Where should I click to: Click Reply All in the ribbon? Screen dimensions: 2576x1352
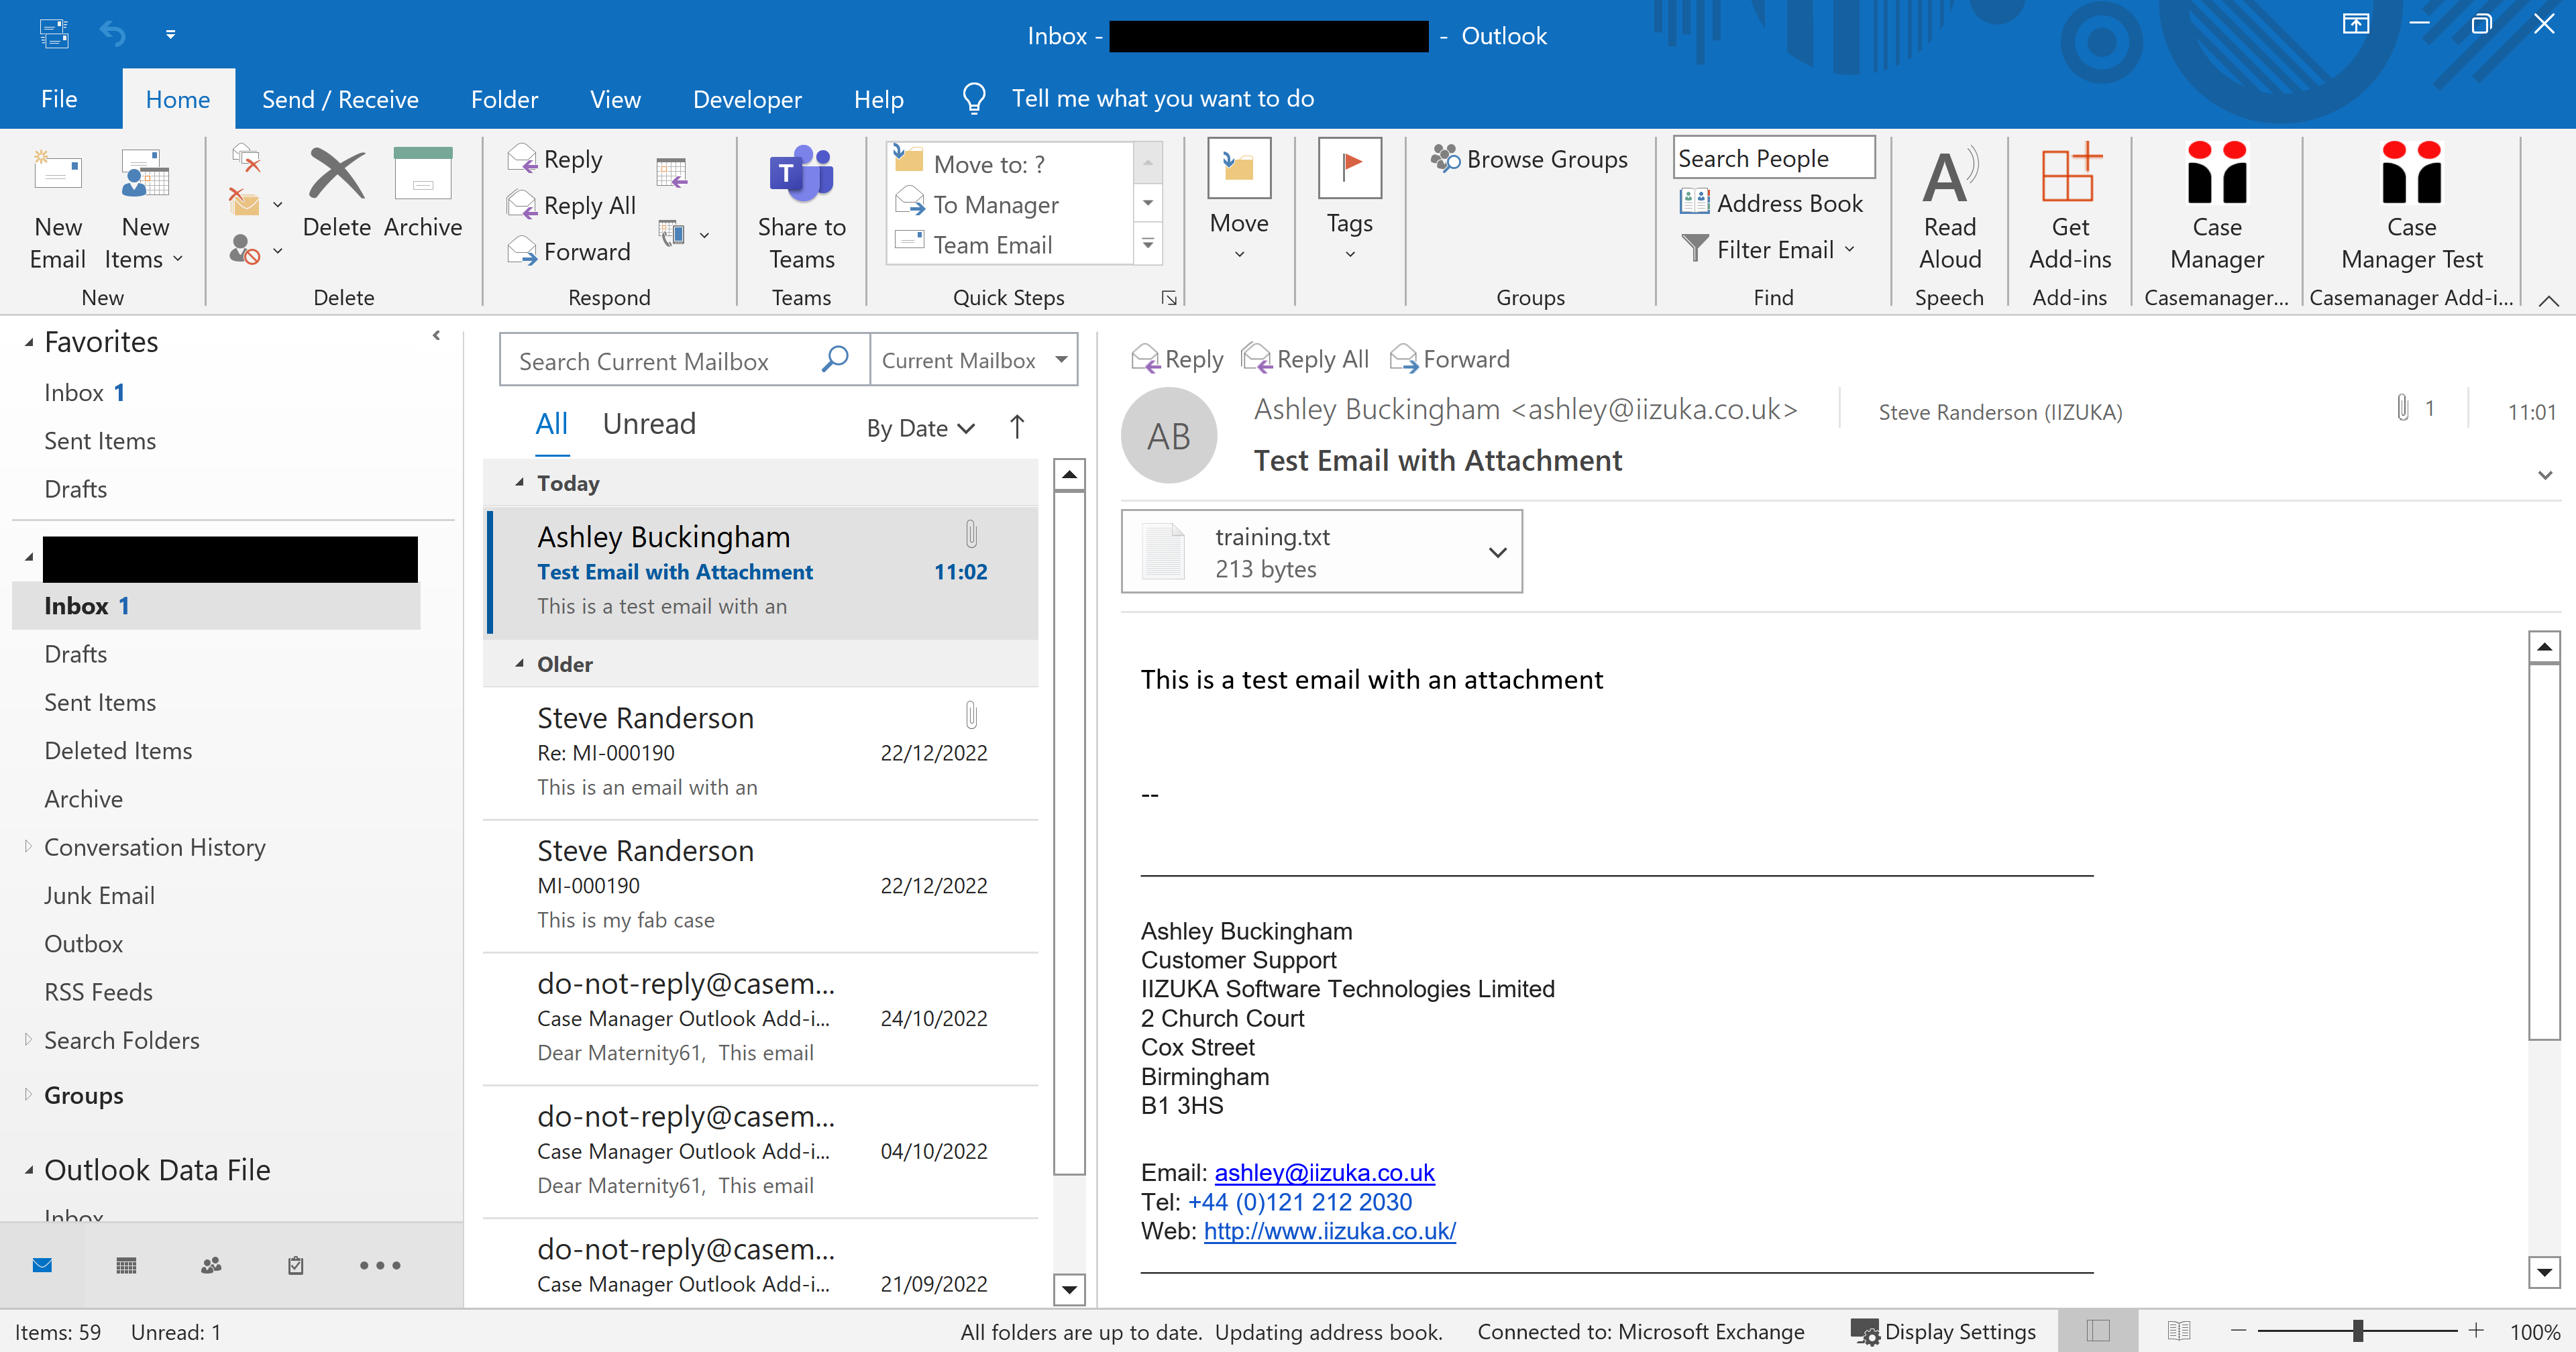[x=572, y=205]
